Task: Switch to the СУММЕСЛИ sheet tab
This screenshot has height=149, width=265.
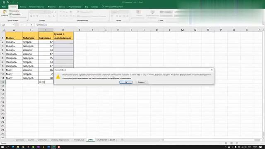Action: coord(101,140)
